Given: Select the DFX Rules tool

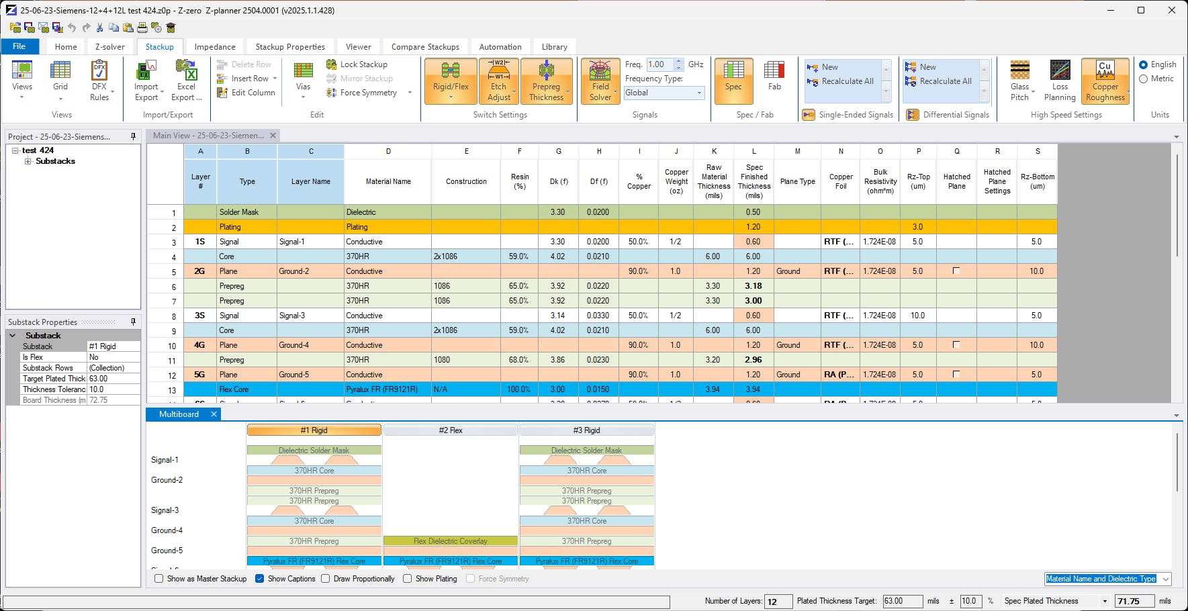Looking at the screenshot, I should point(99,81).
